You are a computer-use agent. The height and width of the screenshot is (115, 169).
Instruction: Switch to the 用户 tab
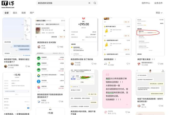point(32,13)
